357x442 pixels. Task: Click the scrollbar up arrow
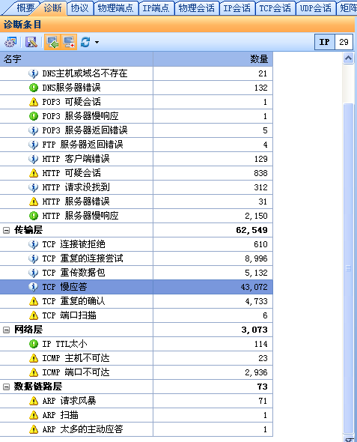[348, 58]
